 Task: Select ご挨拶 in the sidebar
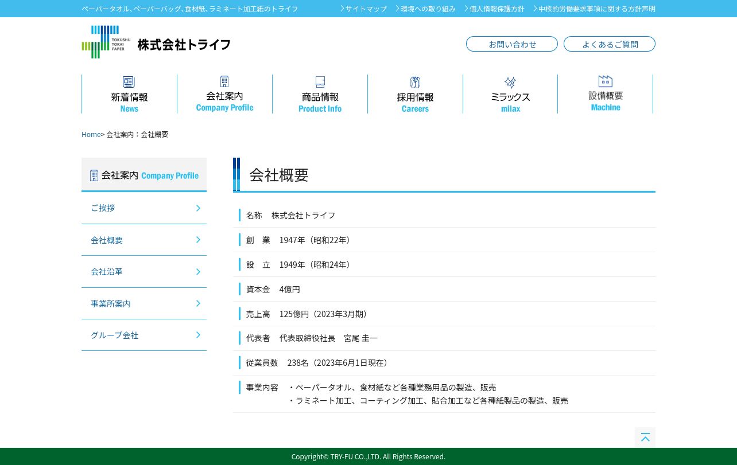(144, 208)
